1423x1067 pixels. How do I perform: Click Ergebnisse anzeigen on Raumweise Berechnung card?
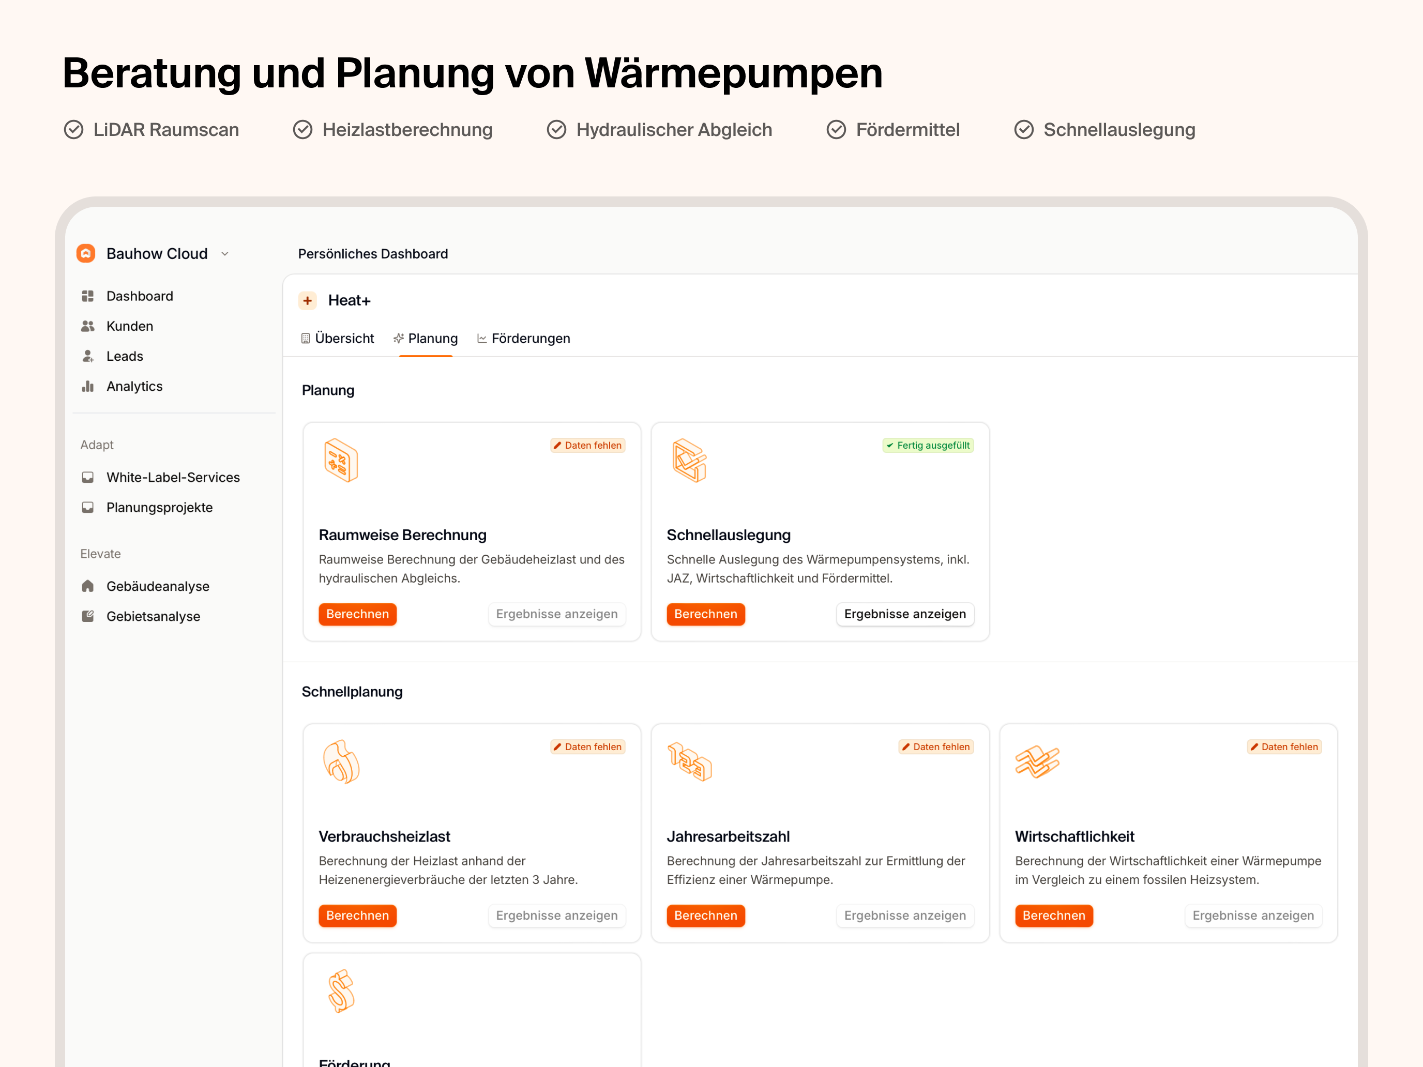tap(556, 614)
